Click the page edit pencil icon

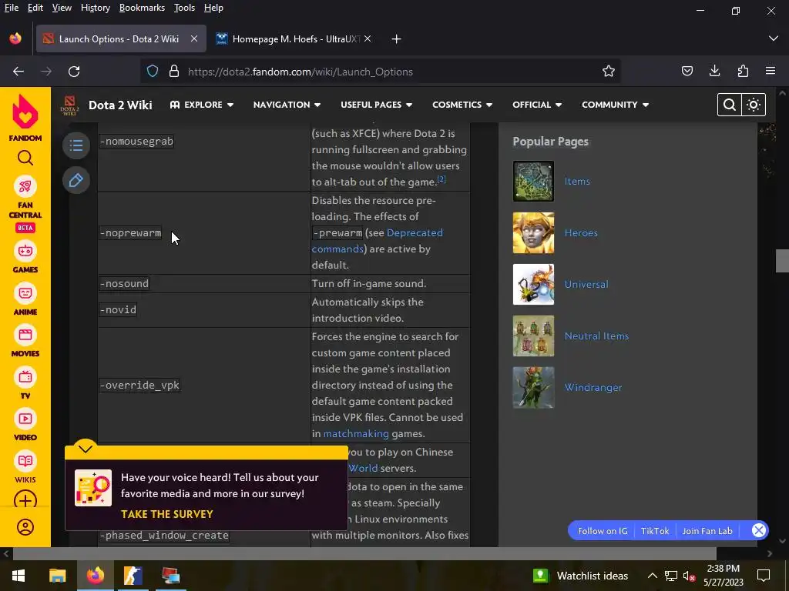(x=76, y=180)
